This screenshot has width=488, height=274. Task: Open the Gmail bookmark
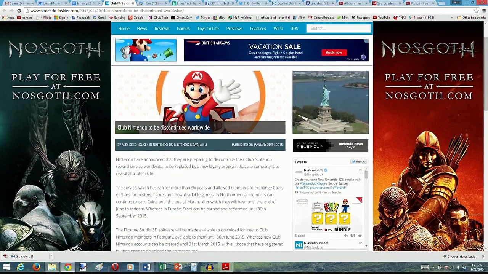(99, 18)
